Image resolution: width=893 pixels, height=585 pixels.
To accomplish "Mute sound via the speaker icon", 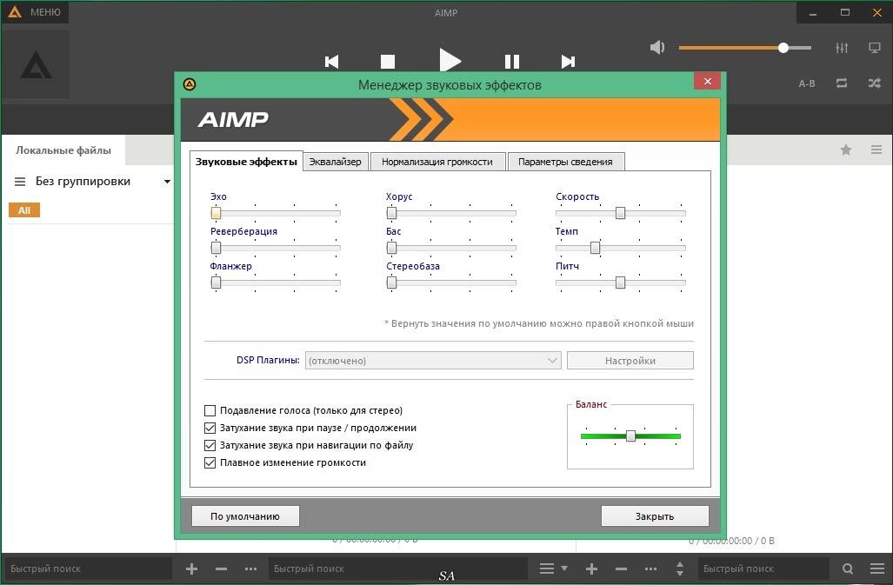I will 657,47.
